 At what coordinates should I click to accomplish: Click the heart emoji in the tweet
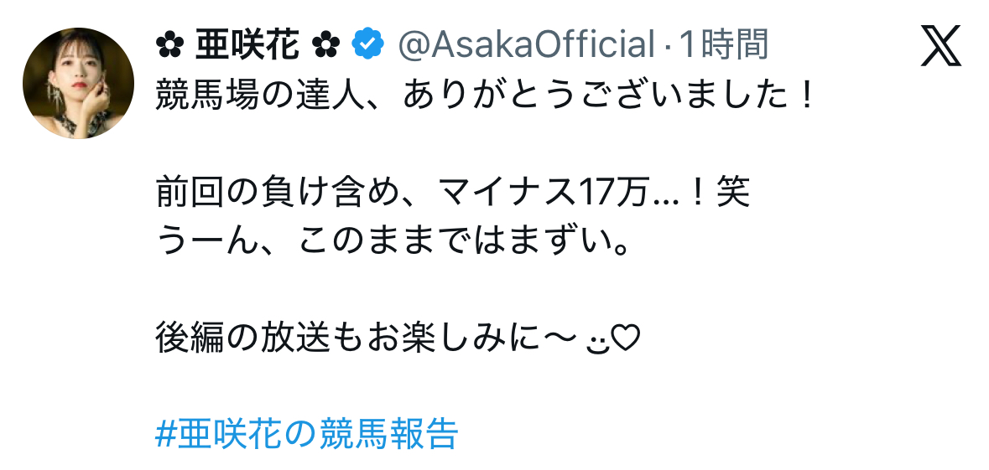627,339
